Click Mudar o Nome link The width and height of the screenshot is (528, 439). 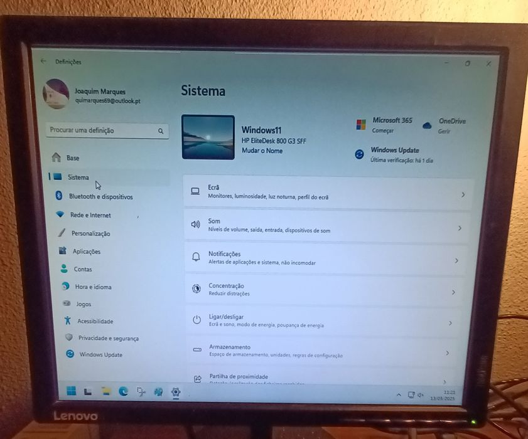(x=262, y=151)
